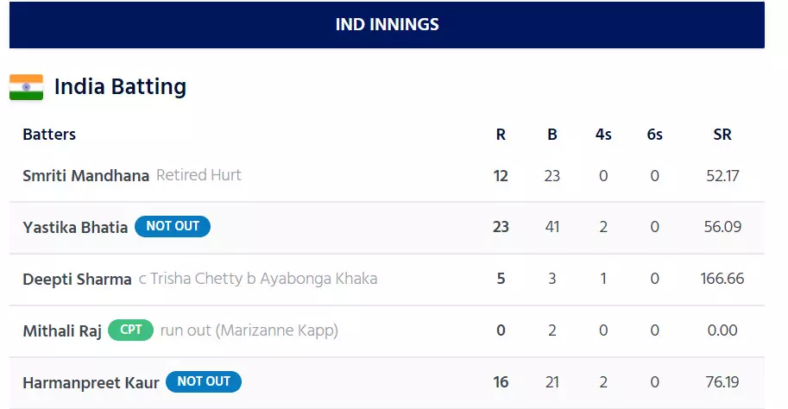This screenshot has height=409, width=788.
Task: Click Harmanpreet Kaur's NOT OUT badge
Action: tap(204, 381)
